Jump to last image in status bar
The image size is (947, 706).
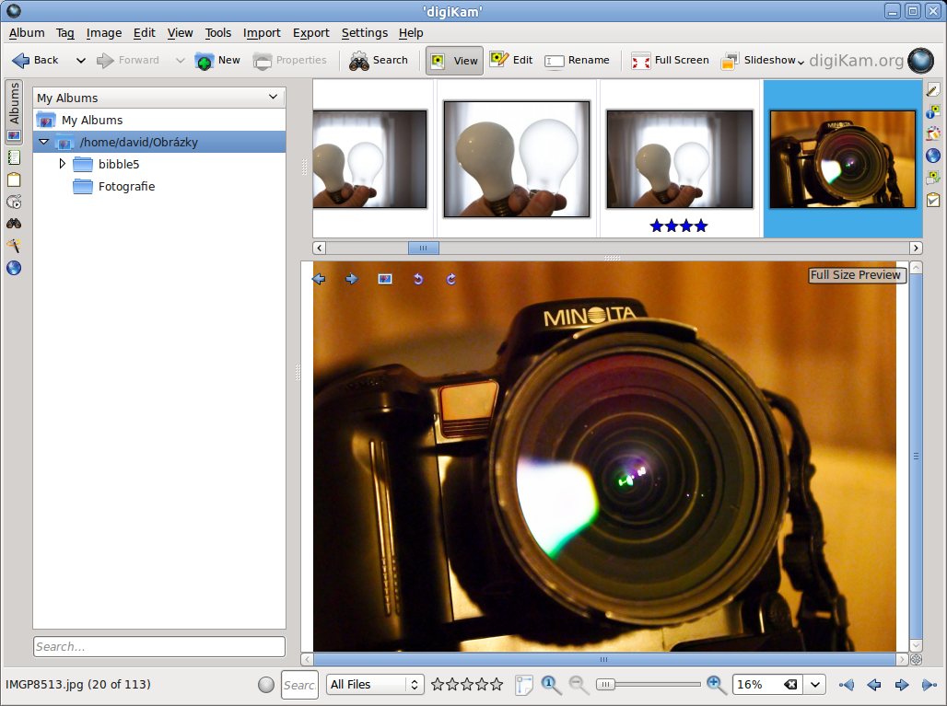point(929,684)
